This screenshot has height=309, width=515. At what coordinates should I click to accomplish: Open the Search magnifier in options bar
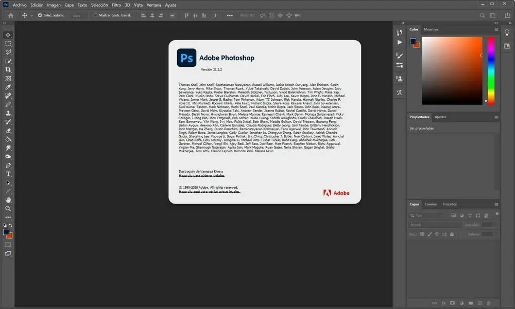point(482,15)
